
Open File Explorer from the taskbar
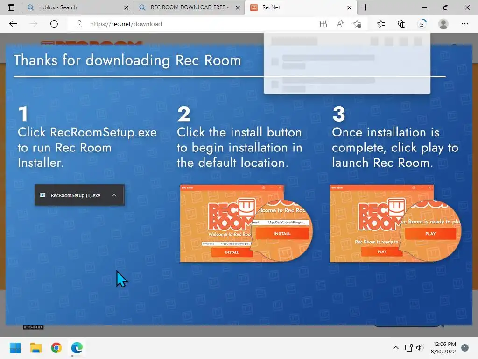35,348
